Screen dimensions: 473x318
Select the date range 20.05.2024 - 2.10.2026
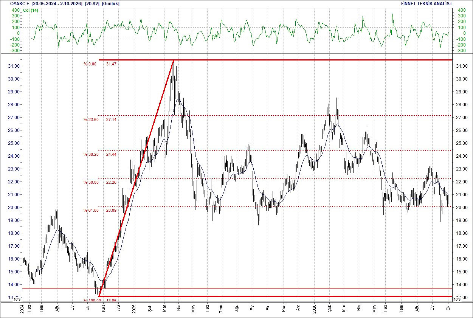(x=57, y=3)
